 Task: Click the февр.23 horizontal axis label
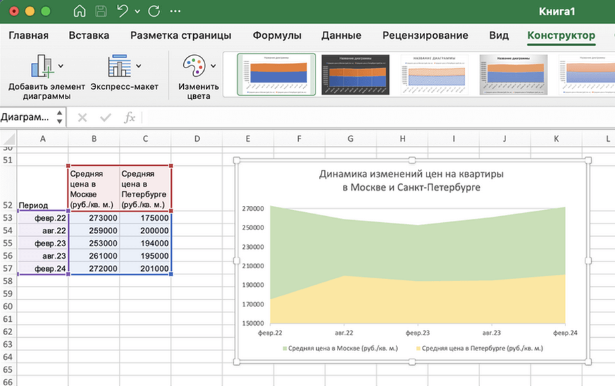(x=417, y=333)
